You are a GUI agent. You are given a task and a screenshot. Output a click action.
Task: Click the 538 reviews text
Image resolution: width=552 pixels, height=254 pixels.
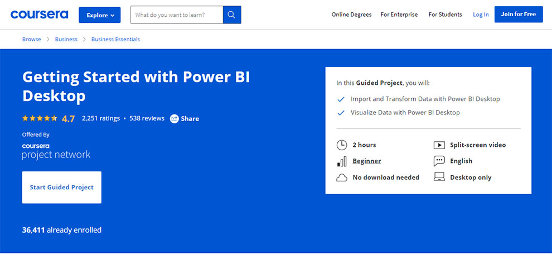point(147,118)
